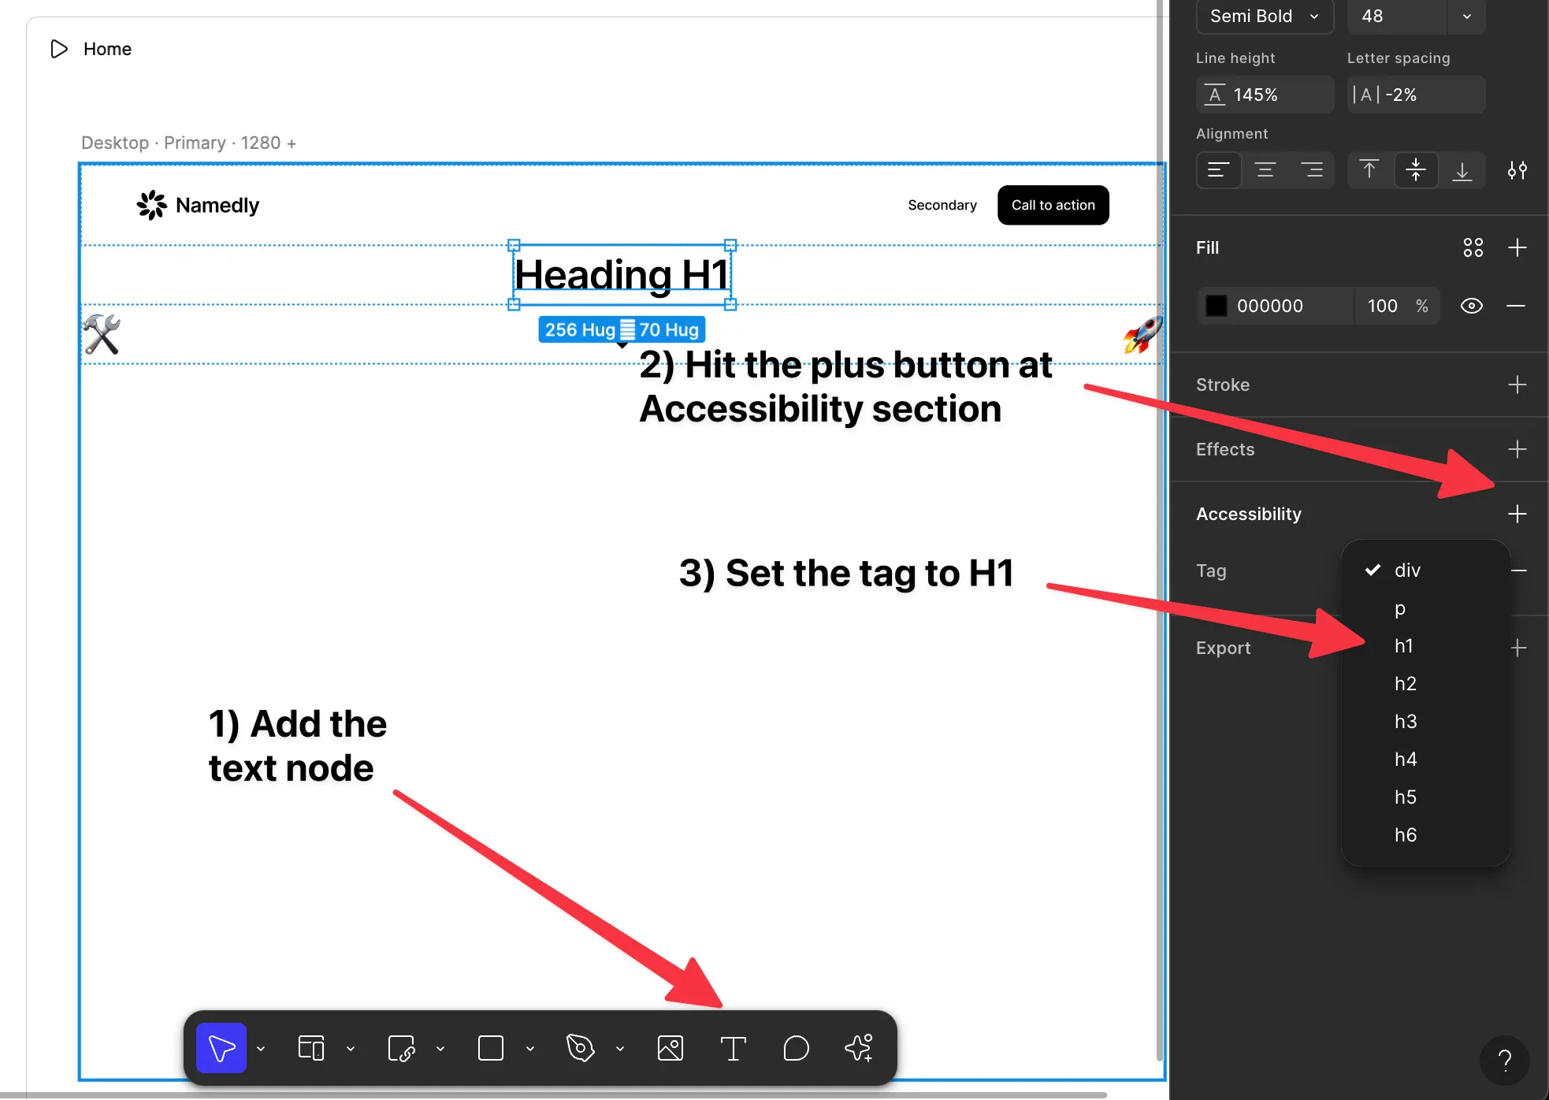Image resolution: width=1549 pixels, height=1100 pixels.
Task: Select the Move (arrow) tool
Action: (x=221, y=1048)
